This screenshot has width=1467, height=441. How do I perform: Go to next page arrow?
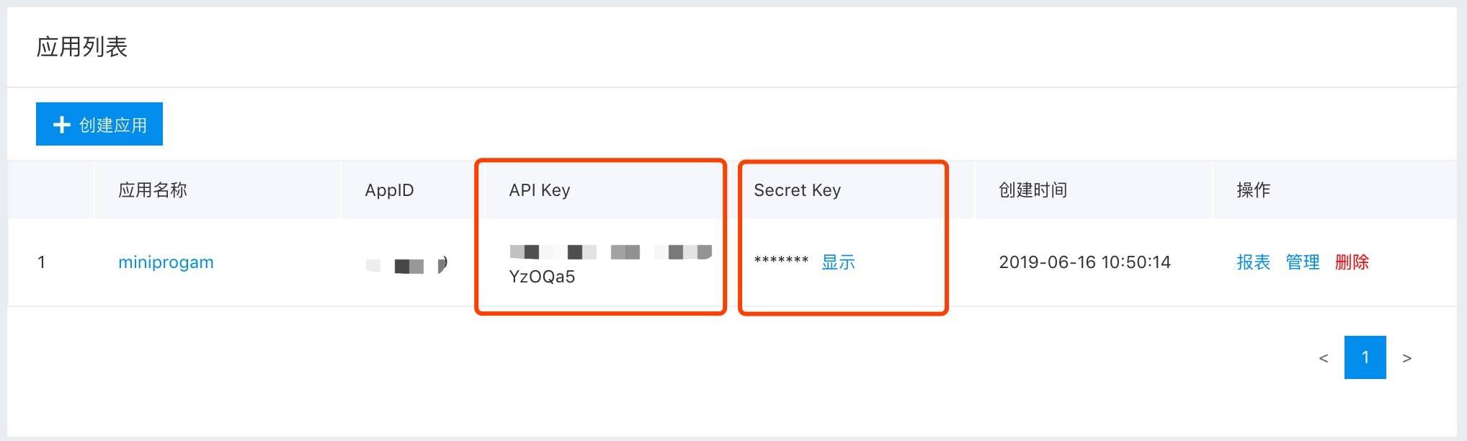tap(1406, 358)
